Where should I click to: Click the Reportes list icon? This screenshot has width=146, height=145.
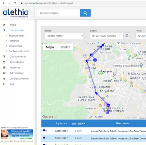coord(4,67)
